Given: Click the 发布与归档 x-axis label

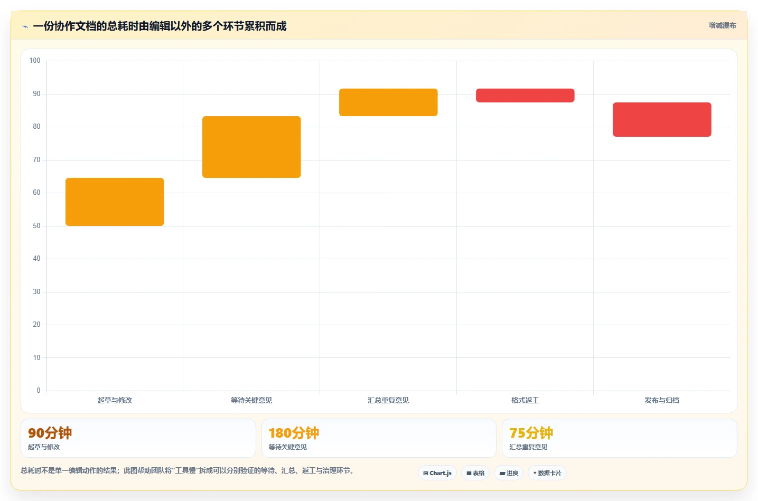Looking at the screenshot, I should pos(662,400).
